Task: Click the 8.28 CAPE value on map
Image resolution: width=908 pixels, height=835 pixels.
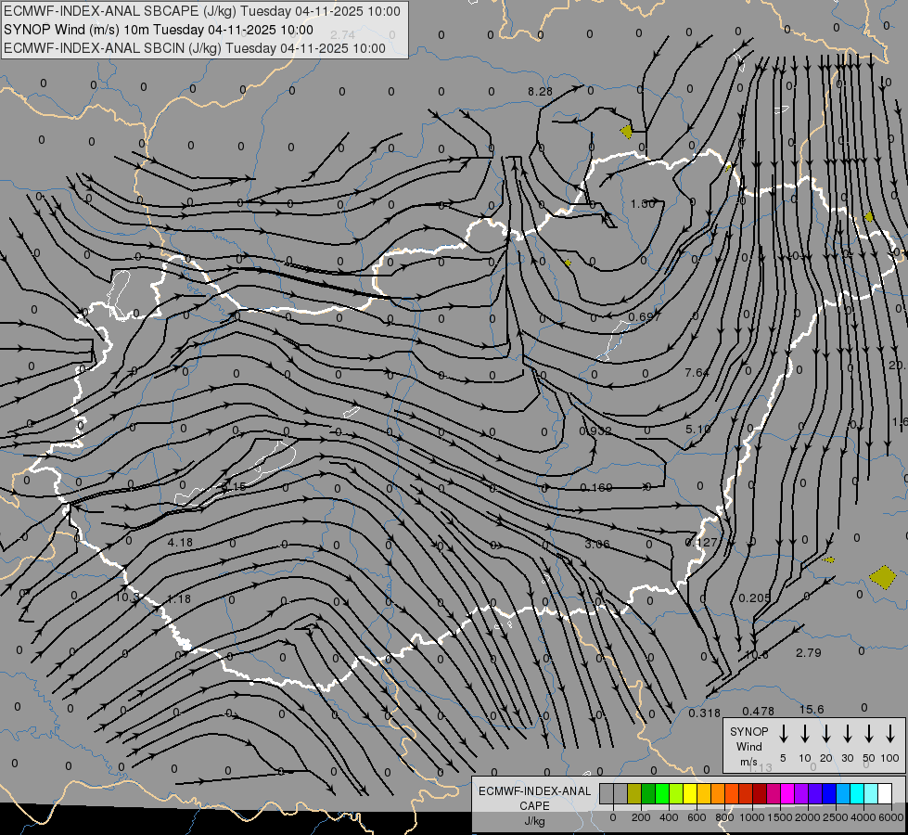Action: [540, 92]
